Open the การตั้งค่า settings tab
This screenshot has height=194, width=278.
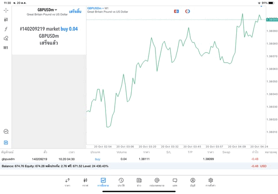[x=210, y=182]
